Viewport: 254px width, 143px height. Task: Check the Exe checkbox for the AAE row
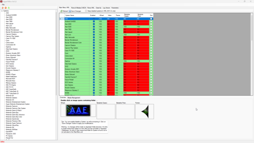click(x=151, y=19)
